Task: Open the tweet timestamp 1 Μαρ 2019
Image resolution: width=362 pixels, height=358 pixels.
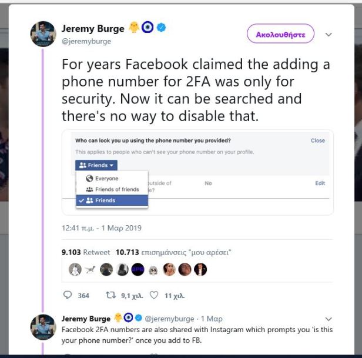Action: tap(102, 228)
